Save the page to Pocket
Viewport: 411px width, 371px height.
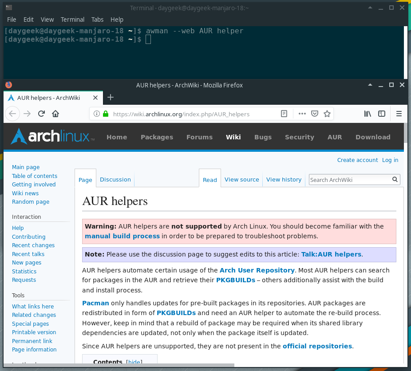click(x=315, y=114)
